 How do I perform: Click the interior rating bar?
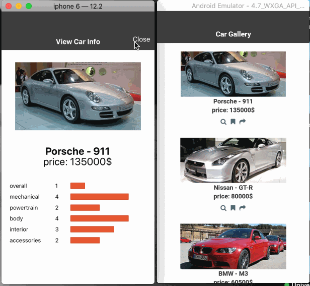click(92, 230)
